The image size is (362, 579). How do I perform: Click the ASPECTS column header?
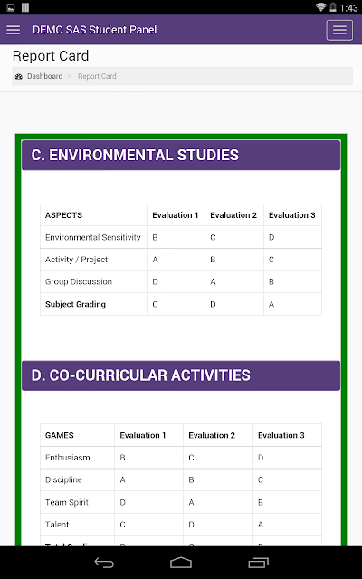point(63,215)
